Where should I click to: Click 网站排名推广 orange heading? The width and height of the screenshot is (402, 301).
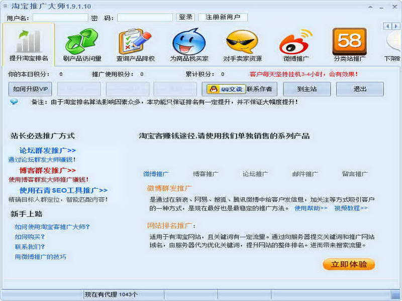click(x=169, y=225)
